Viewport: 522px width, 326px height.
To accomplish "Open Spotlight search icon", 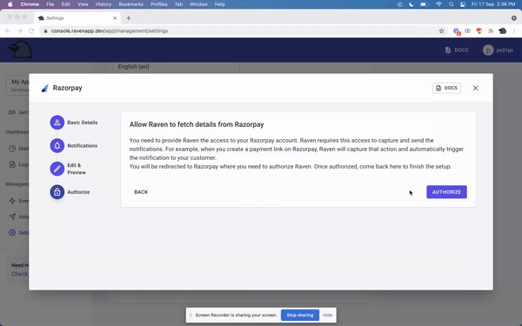I will click(x=451, y=4).
